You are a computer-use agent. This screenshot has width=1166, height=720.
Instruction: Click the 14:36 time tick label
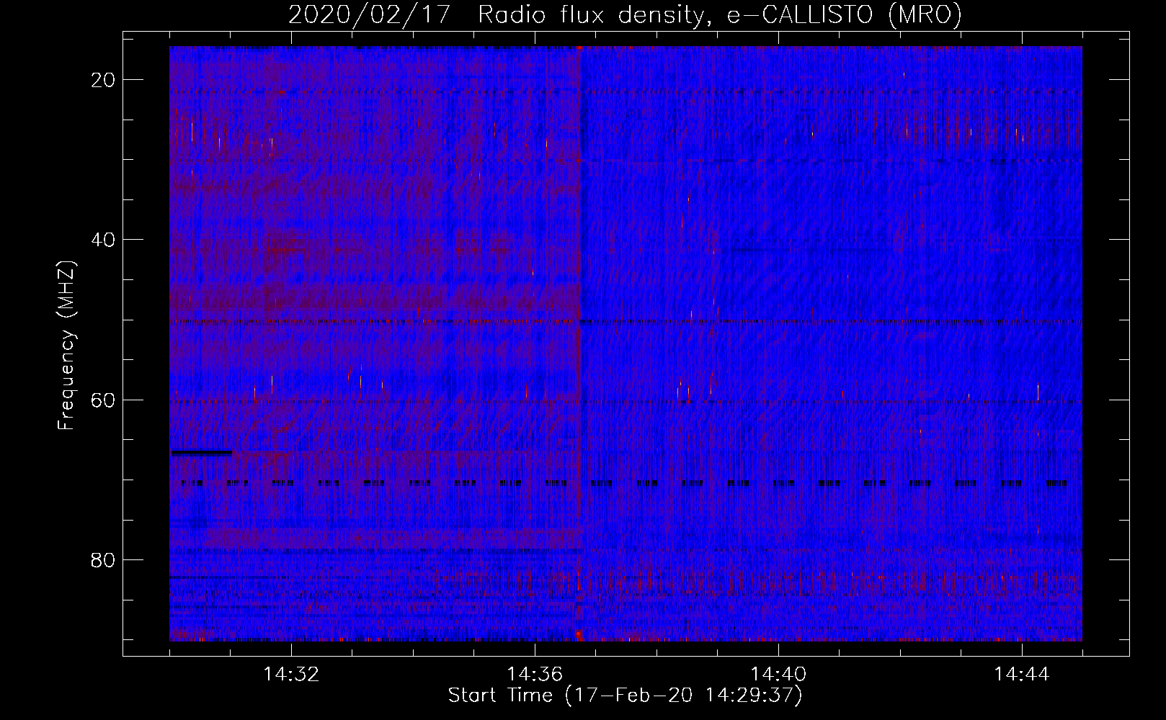(535, 675)
